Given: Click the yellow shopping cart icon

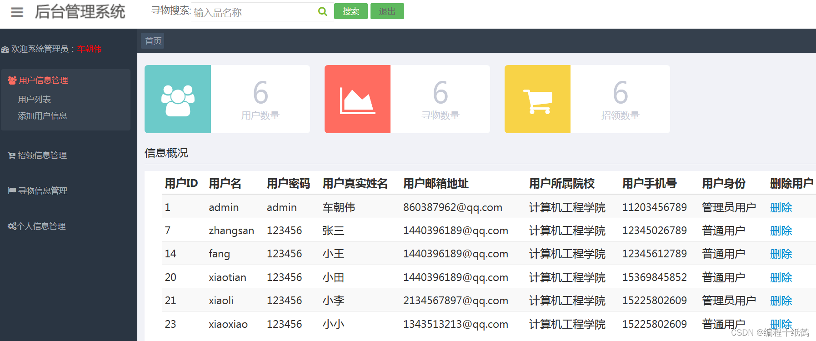Looking at the screenshot, I should click(x=538, y=101).
